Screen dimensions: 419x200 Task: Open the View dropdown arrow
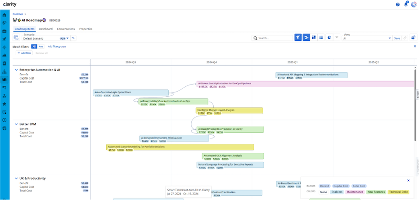click(x=390, y=39)
